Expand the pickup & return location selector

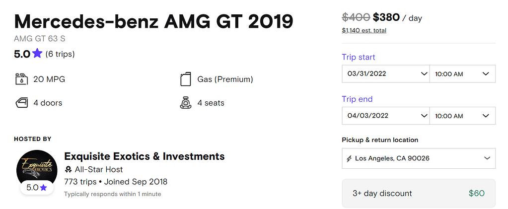coord(419,158)
